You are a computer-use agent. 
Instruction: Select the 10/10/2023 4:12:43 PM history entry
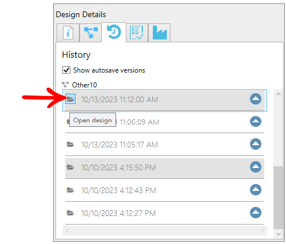coord(165,190)
